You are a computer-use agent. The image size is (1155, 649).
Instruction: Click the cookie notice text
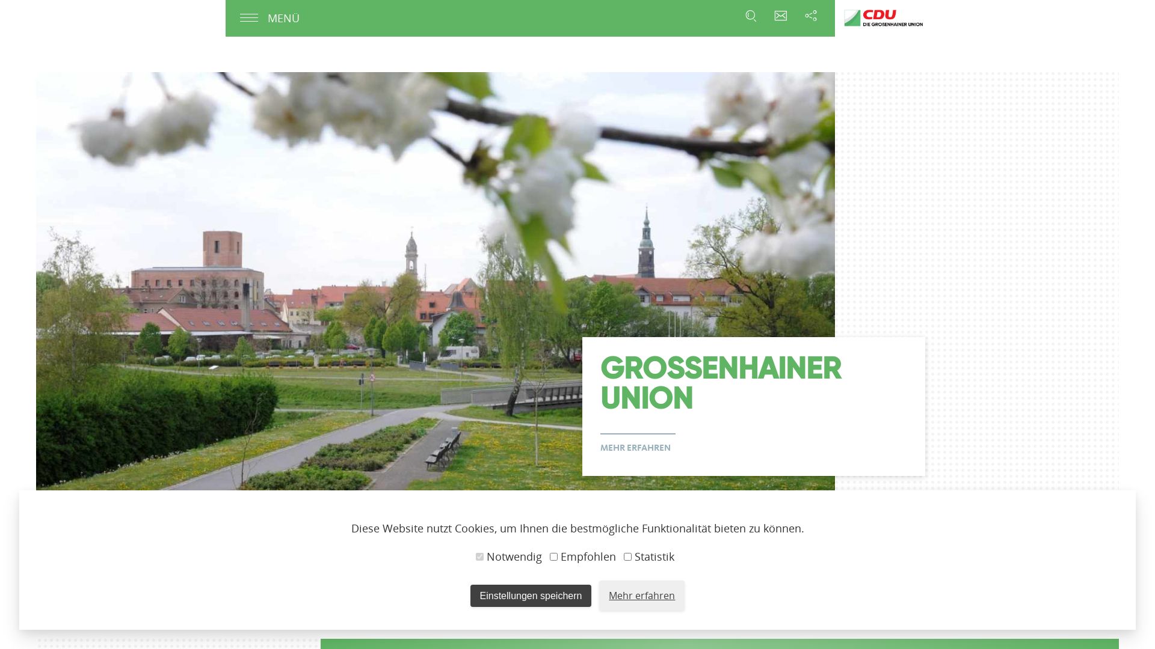577,528
